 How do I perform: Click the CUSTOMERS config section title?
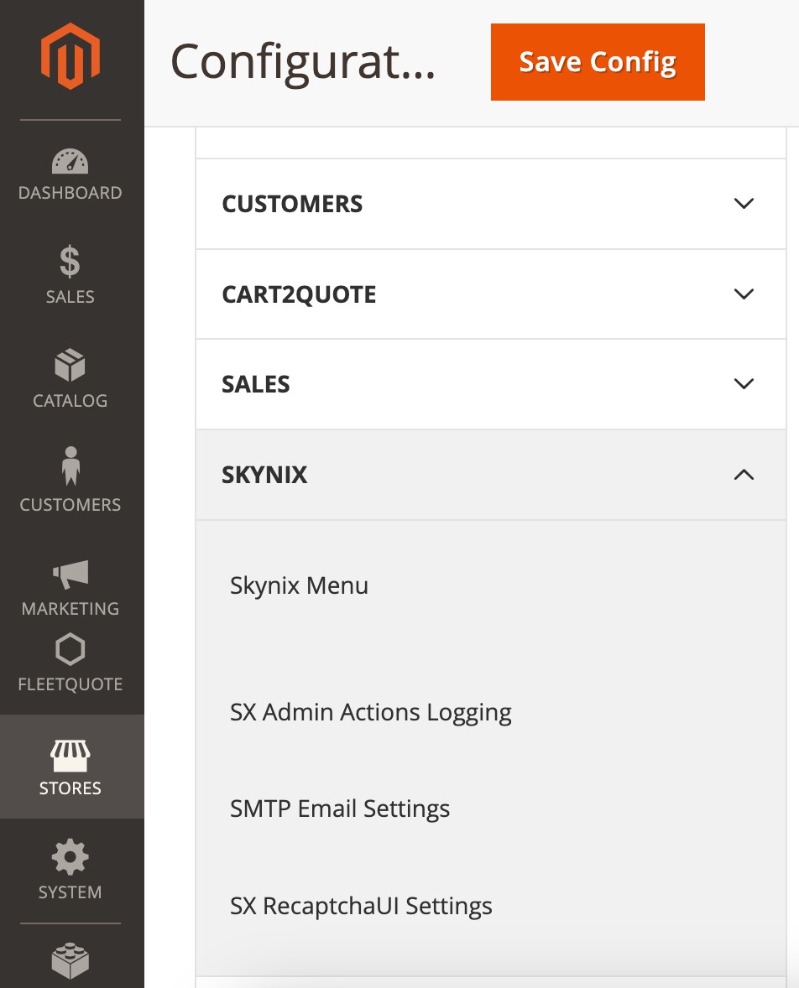point(292,204)
